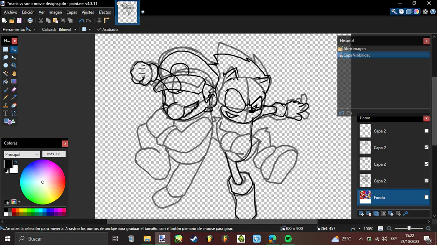Select the Ellipse Select tool
The height and width of the screenshot is (245, 437).
pyautogui.click(x=5, y=65)
